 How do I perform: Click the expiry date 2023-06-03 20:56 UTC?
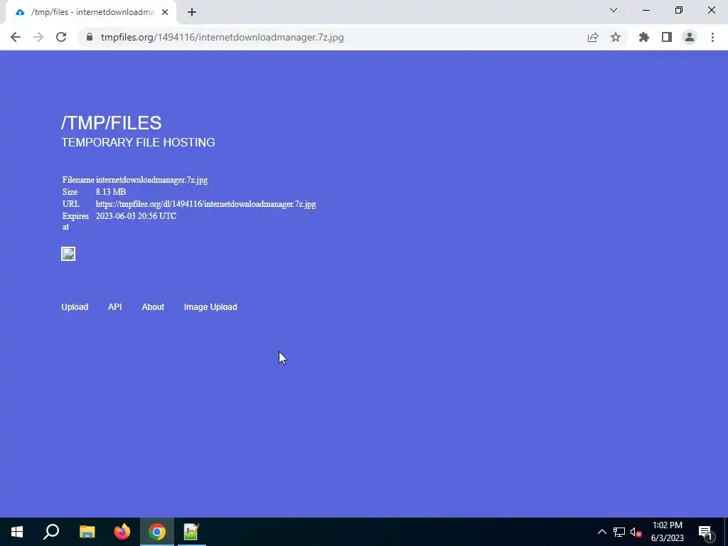click(136, 216)
